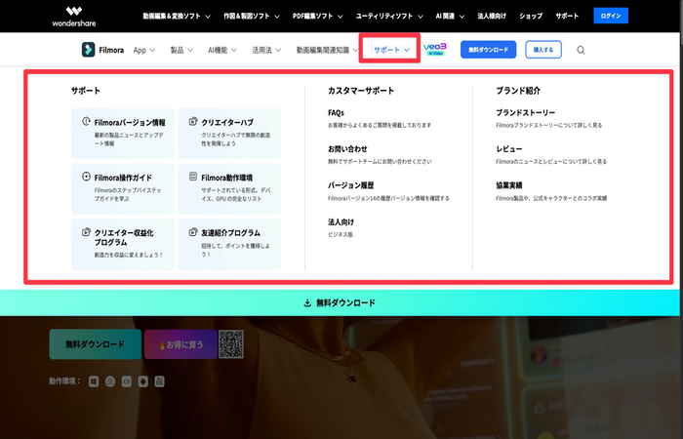Click the QR code thumbnail
The height and width of the screenshot is (439, 683).
click(229, 343)
